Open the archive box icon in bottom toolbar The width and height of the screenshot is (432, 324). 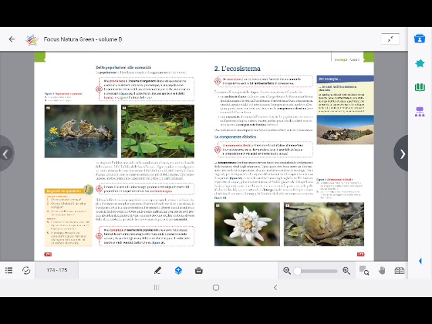click(198, 271)
